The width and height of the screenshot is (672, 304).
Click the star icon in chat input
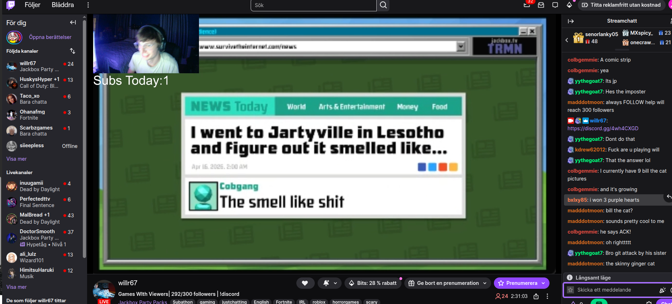pos(570,290)
